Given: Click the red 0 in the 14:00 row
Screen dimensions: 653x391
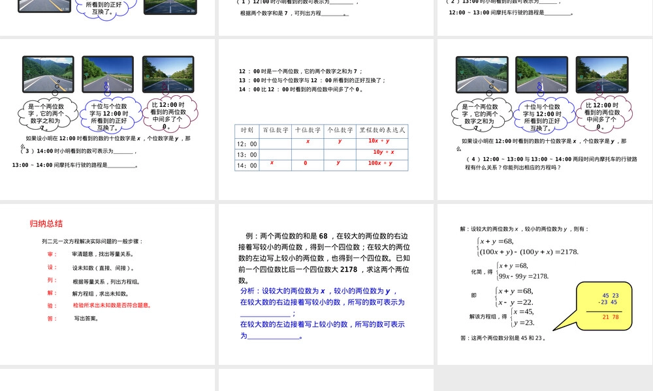Looking at the screenshot, I should coord(305,163).
